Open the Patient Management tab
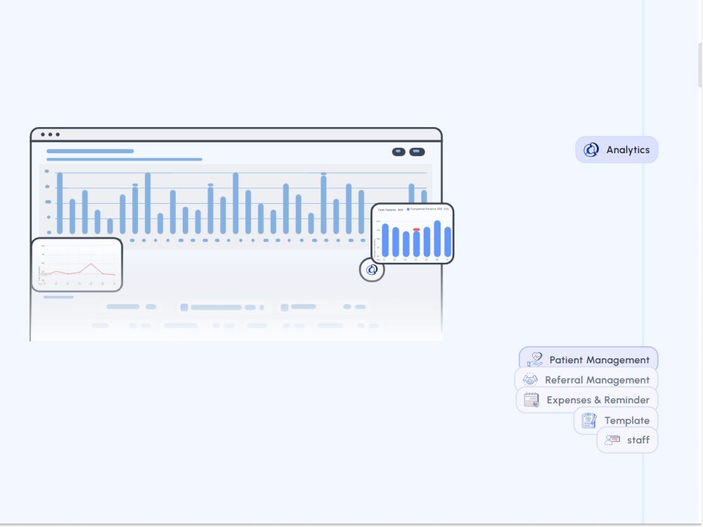The width and height of the screenshot is (703, 527). [588, 359]
